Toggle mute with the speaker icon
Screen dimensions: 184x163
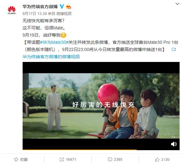point(174,144)
